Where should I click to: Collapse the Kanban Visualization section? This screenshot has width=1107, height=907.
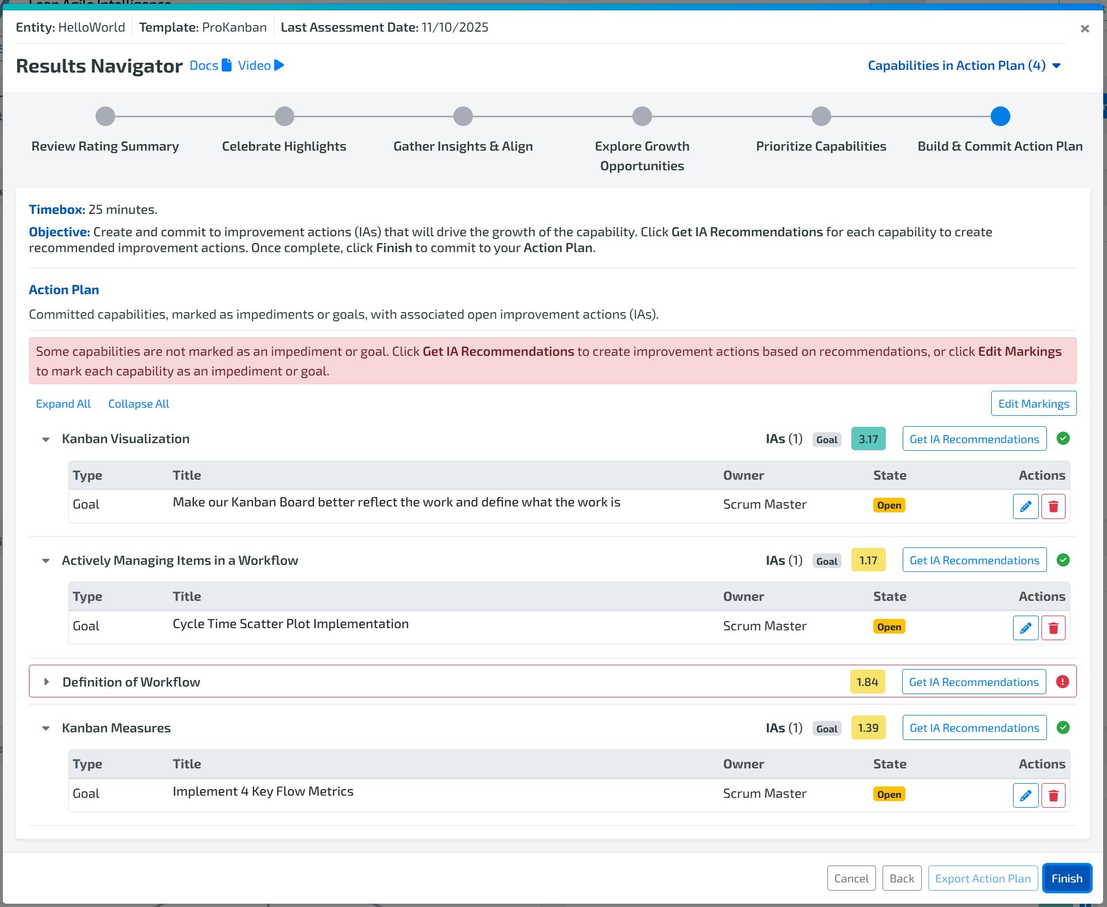(46, 439)
